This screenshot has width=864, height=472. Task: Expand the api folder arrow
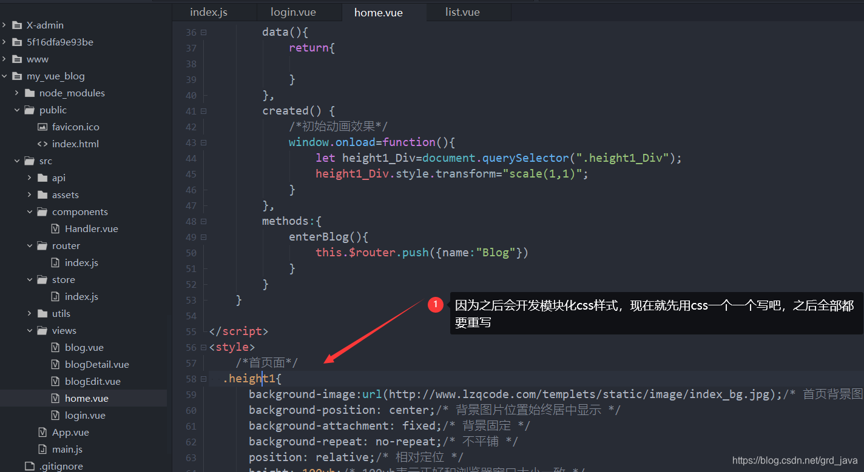(30, 178)
